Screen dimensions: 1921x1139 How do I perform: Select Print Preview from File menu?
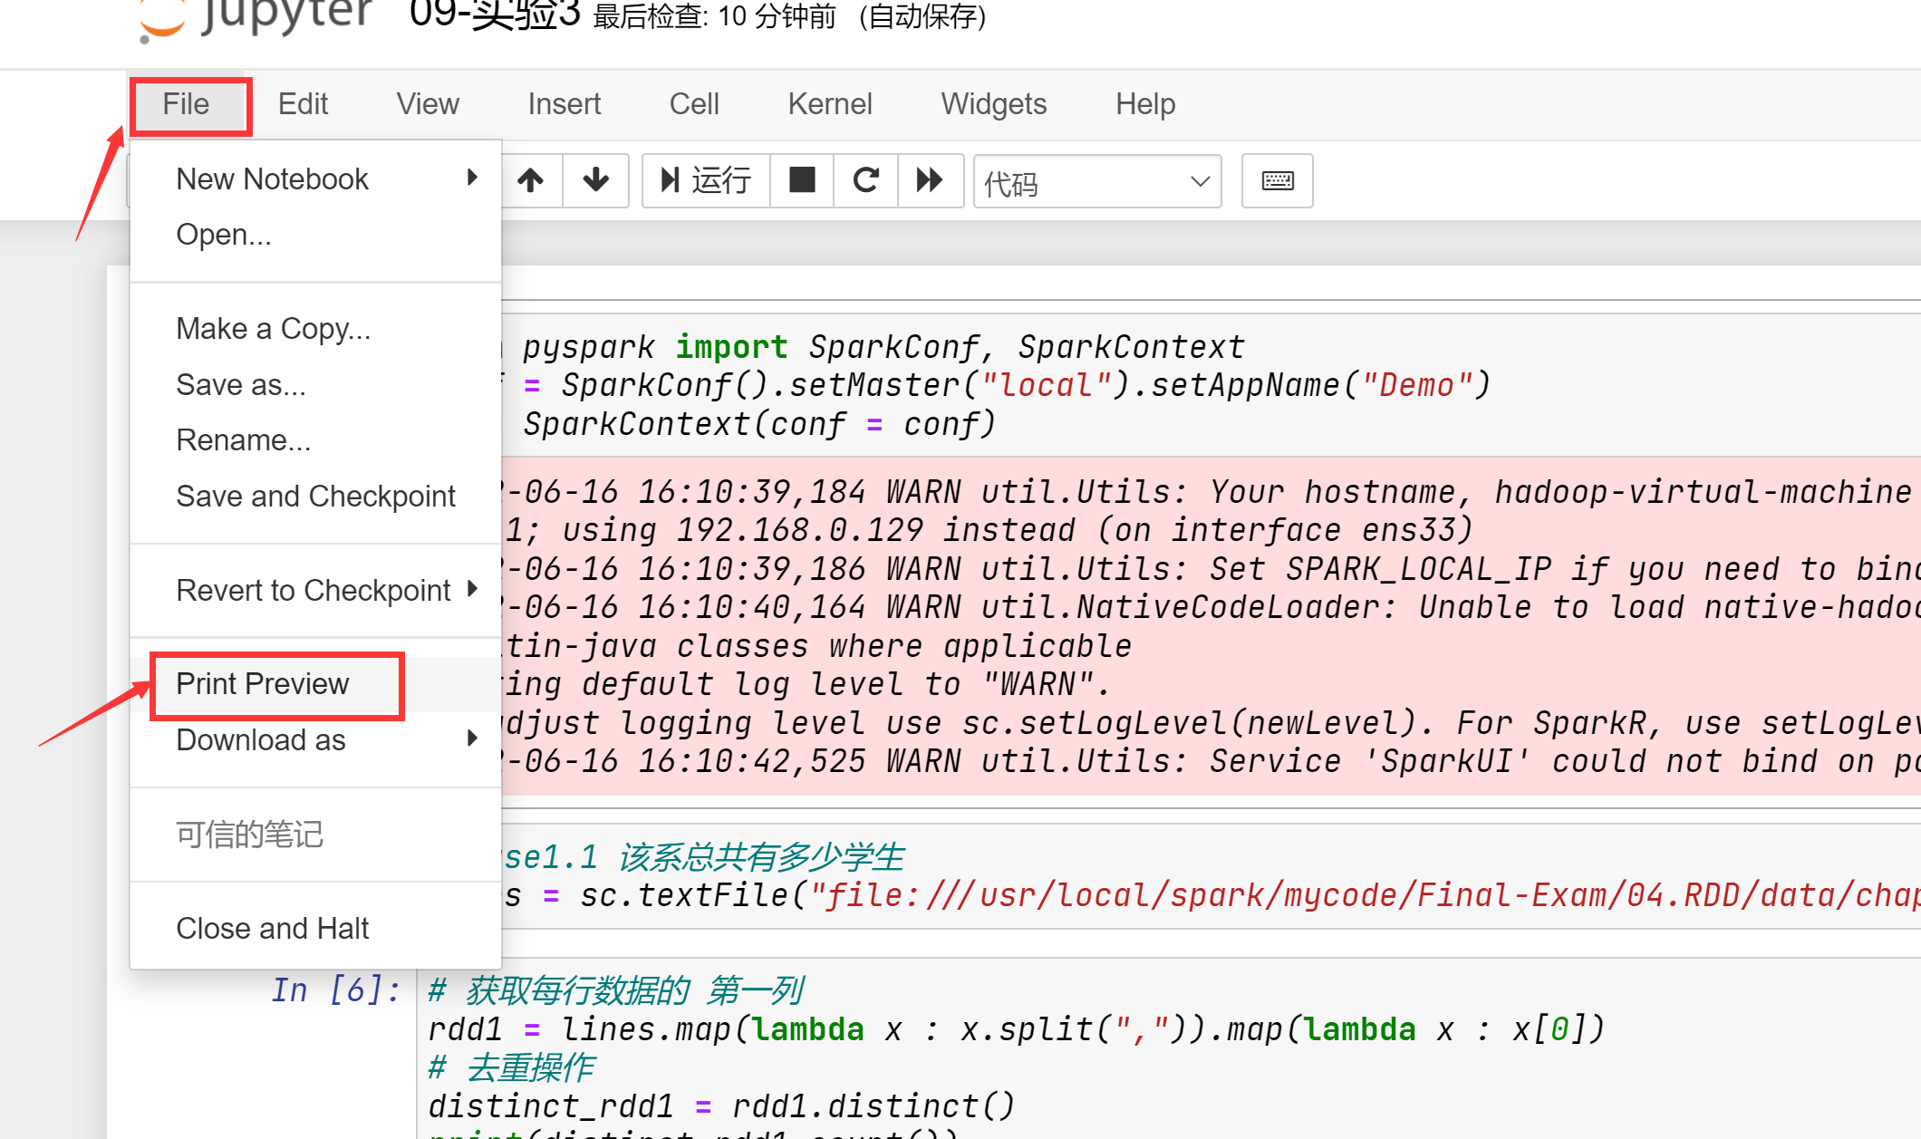pos(262,682)
